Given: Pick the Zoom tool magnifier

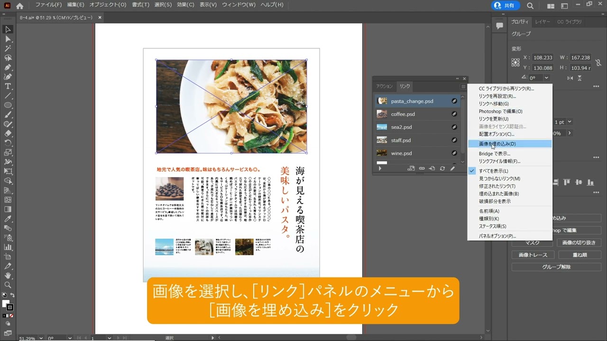Looking at the screenshot, I should point(8,285).
